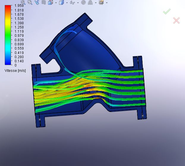Click the legend value 1.678
185x166 pixels.
19,14
